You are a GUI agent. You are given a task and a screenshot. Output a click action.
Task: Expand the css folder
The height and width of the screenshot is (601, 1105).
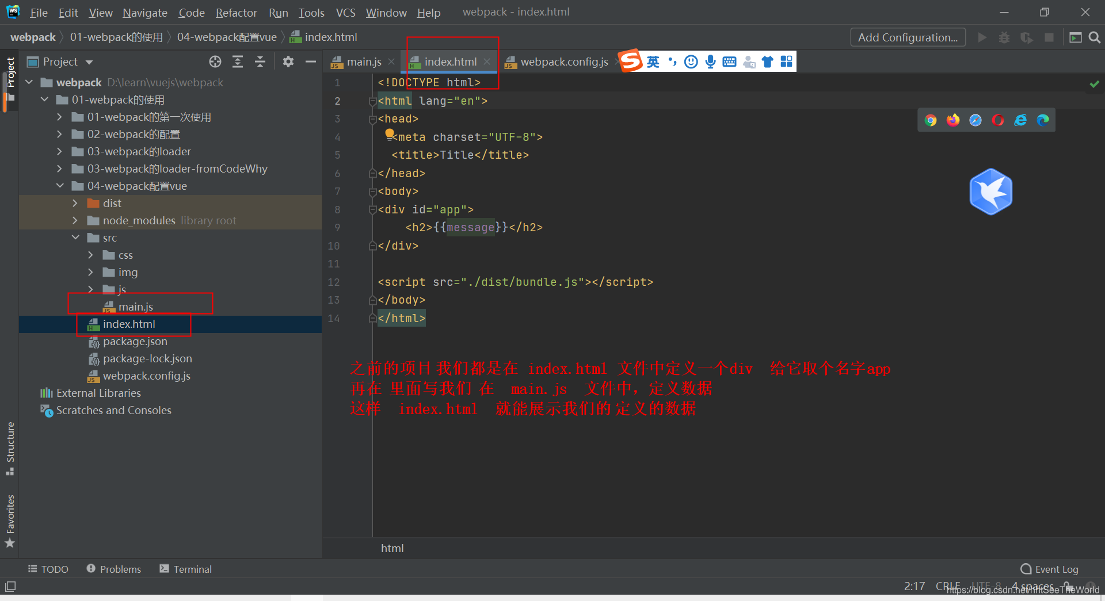(90, 255)
